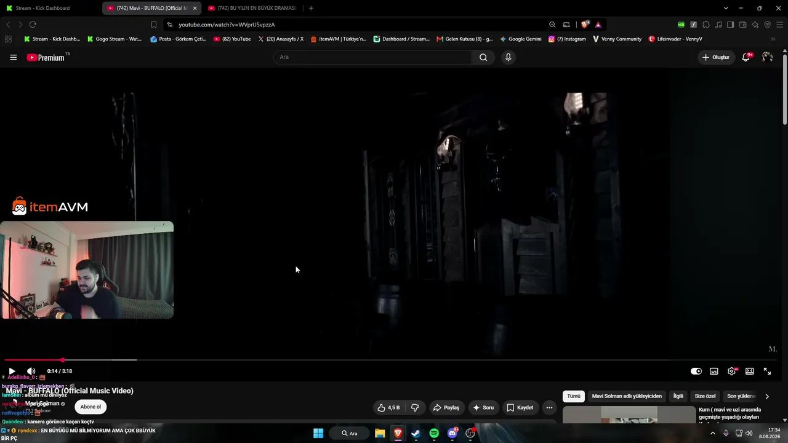Open YouTube notifications bell
The image size is (788, 443).
click(x=746, y=57)
